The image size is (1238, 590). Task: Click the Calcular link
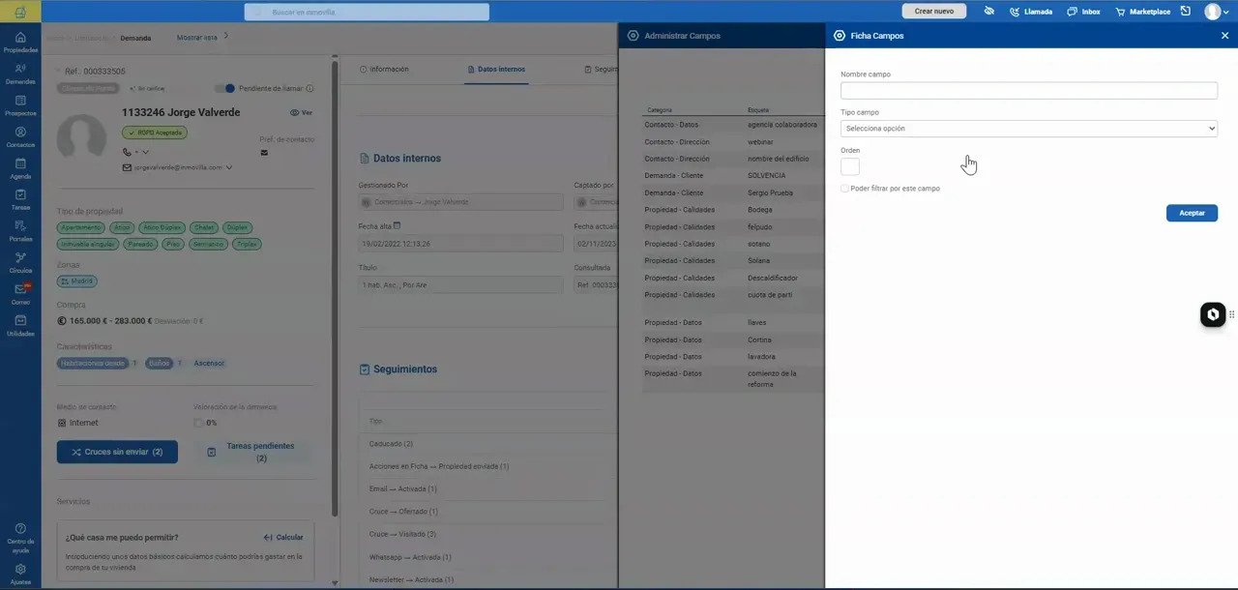[x=283, y=538]
